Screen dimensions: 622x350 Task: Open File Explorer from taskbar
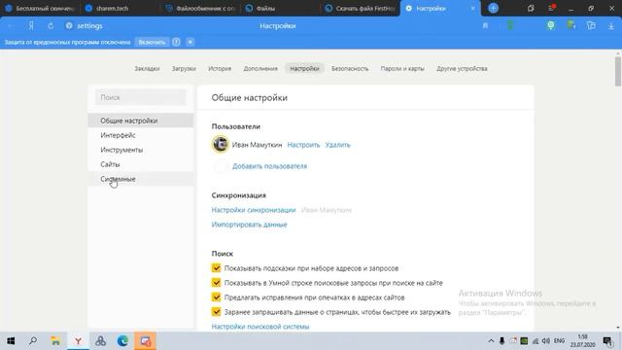coord(55,341)
